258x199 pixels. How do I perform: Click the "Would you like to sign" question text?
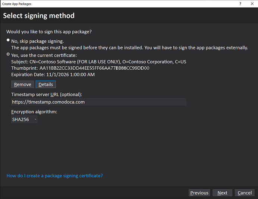click(x=49, y=32)
